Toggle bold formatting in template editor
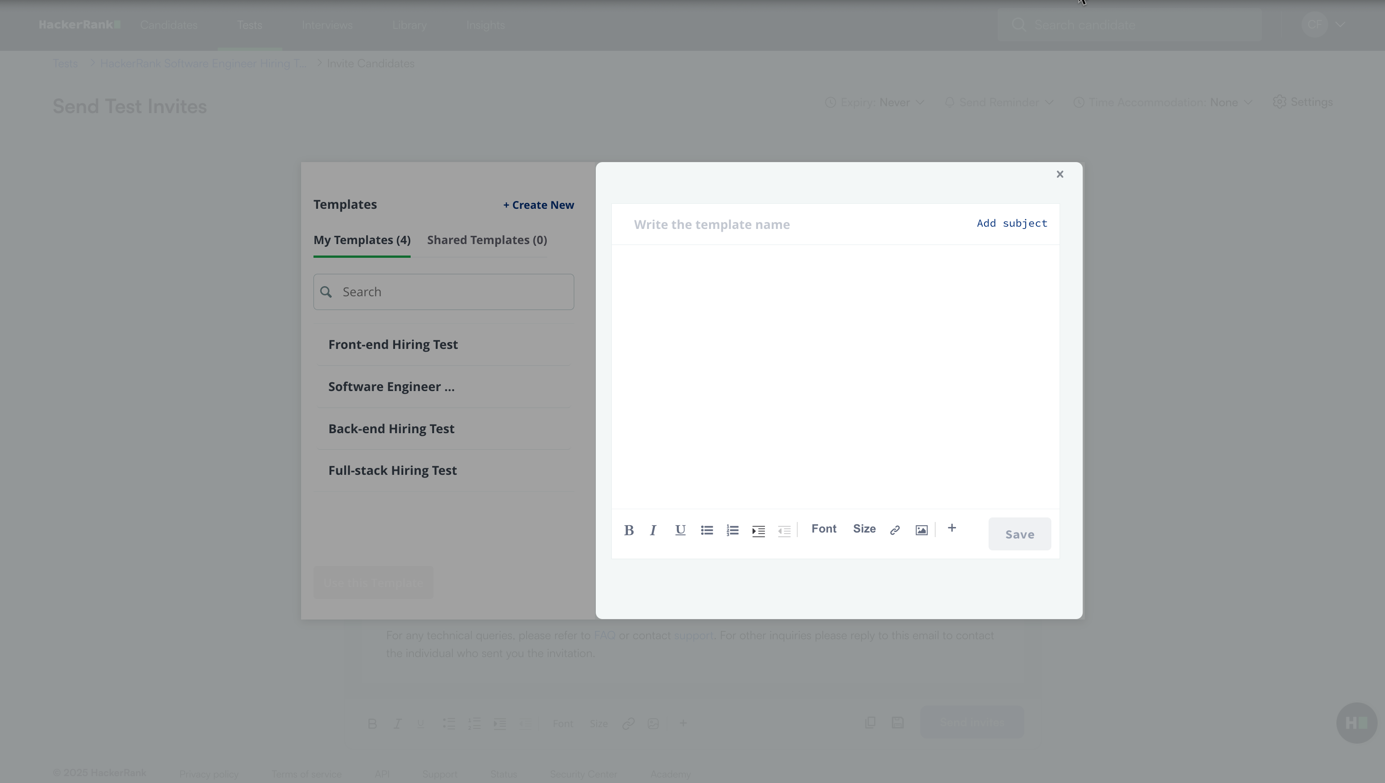This screenshot has height=783, width=1385. coord(628,530)
